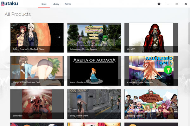Select the Arena of Audacia product
Viewport: 190px width, 126px height.
(x=94, y=71)
